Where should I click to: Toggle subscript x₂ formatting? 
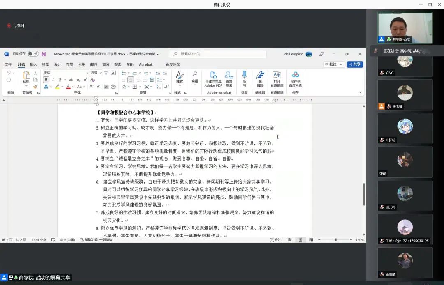coord(79,80)
